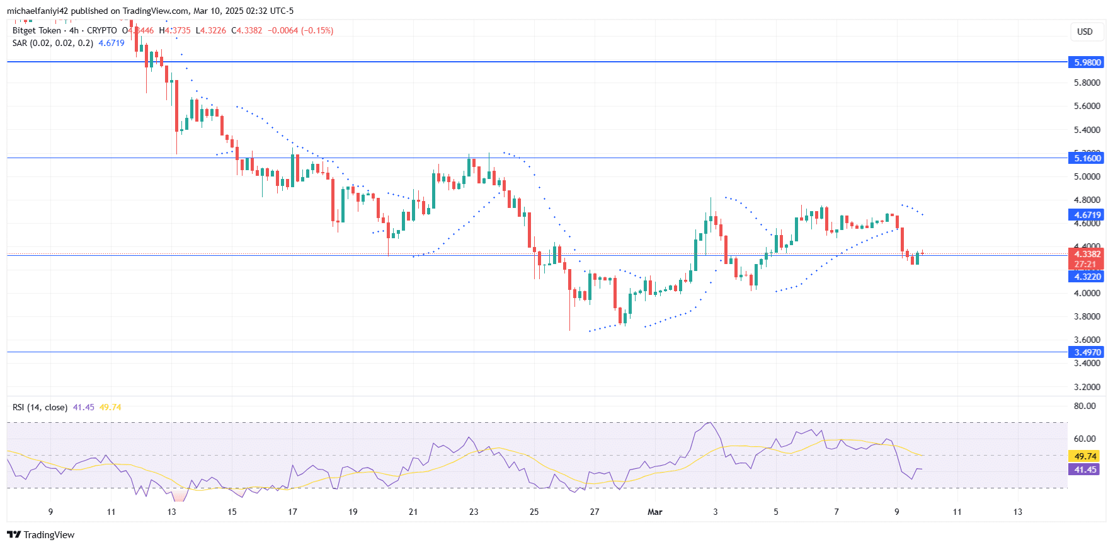The width and height of the screenshot is (1113, 547).
Task: Click the 25 label on the date axis
Action: [534, 512]
